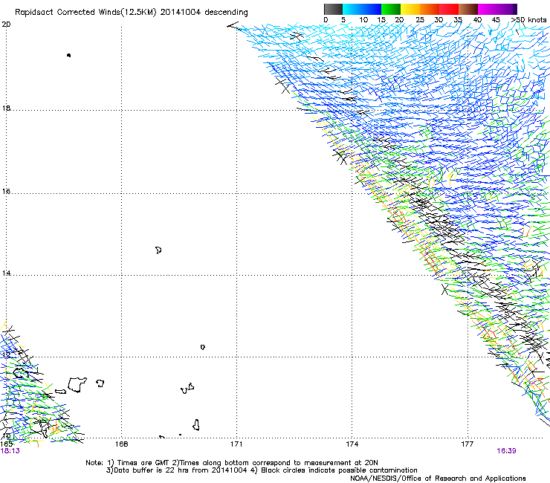Click the 'Times are GMT' note line
The image size is (550, 483).
click(x=232, y=463)
